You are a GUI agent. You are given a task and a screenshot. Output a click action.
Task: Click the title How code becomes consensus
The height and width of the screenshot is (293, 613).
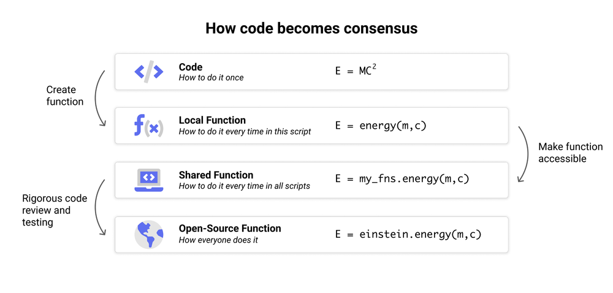(311, 29)
